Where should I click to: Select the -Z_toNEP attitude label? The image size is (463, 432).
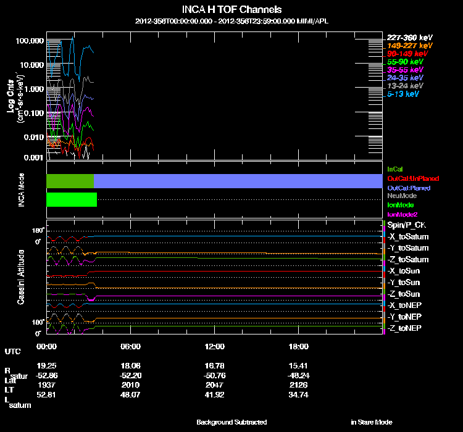[x=404, y=328]
